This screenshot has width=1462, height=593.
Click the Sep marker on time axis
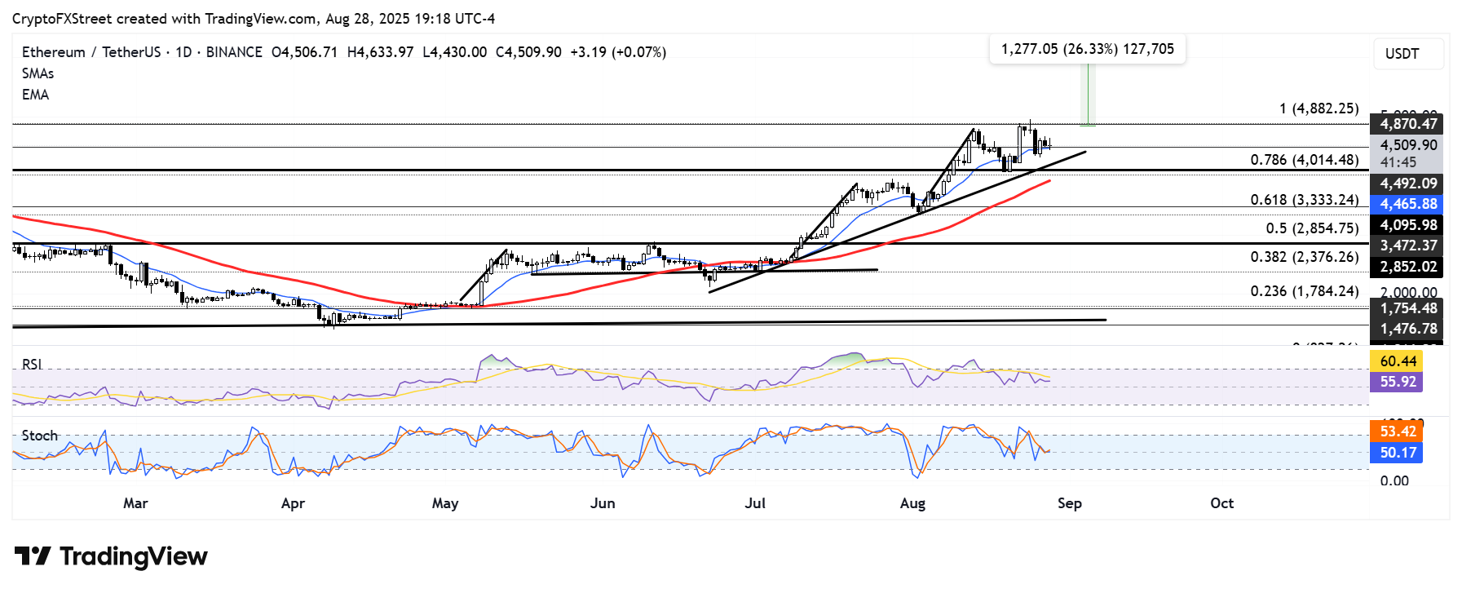1070,503
